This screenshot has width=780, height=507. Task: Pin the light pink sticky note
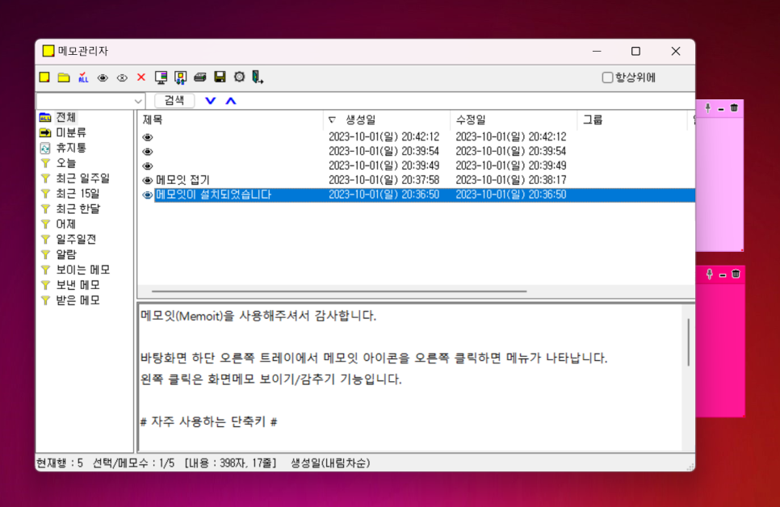coord(707,107)
